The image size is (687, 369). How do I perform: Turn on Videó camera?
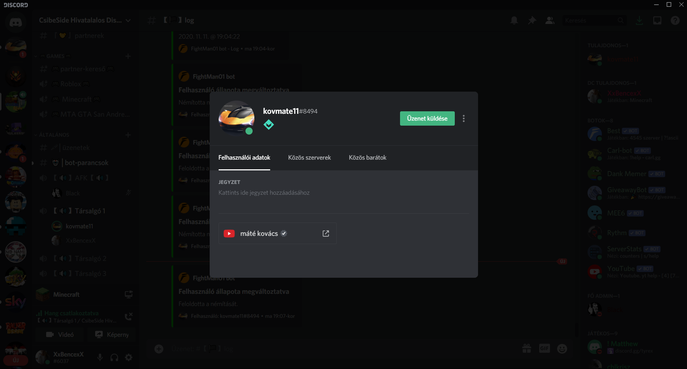(x=59, y=335)
